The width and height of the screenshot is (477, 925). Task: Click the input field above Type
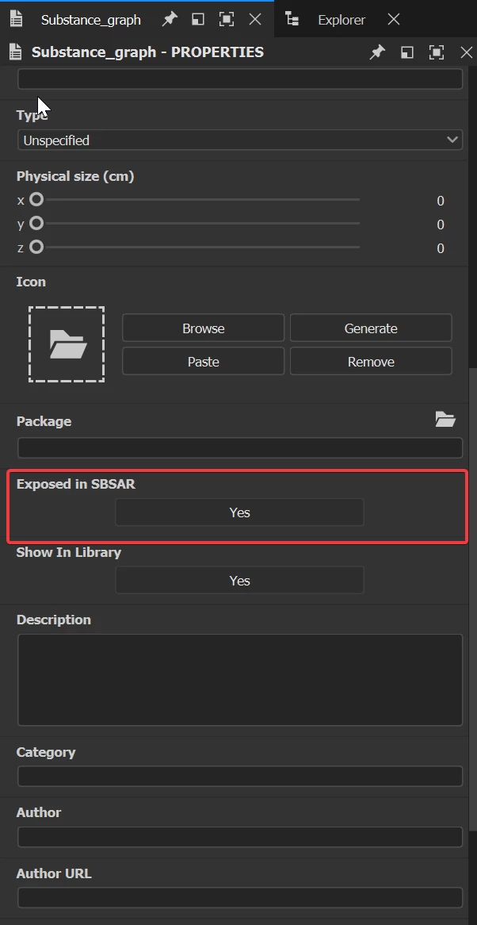tap(240, 79)
